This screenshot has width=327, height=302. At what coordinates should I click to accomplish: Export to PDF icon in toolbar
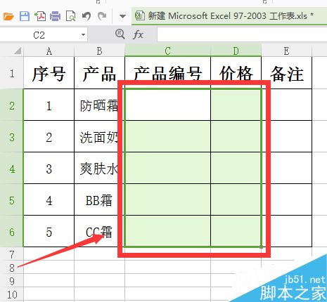coord(40,16)
